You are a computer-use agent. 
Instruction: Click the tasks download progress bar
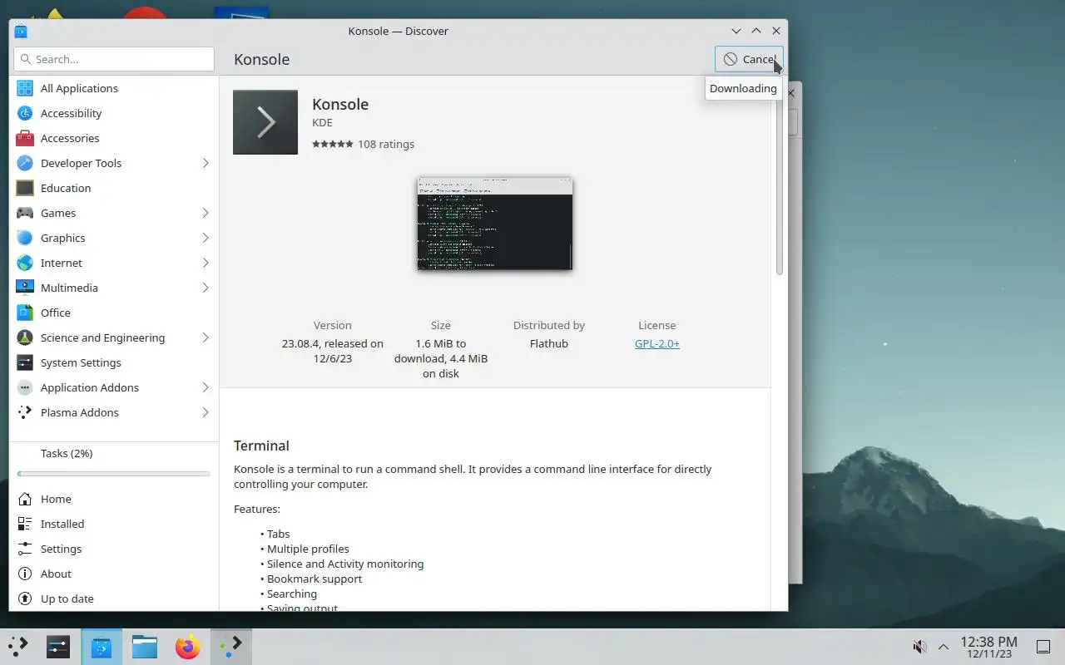point(114,474)
